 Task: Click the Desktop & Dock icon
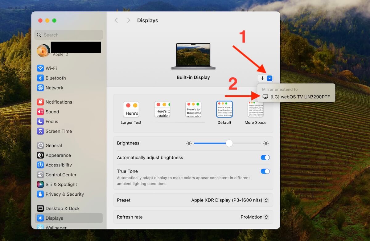(x=40, y=208)
